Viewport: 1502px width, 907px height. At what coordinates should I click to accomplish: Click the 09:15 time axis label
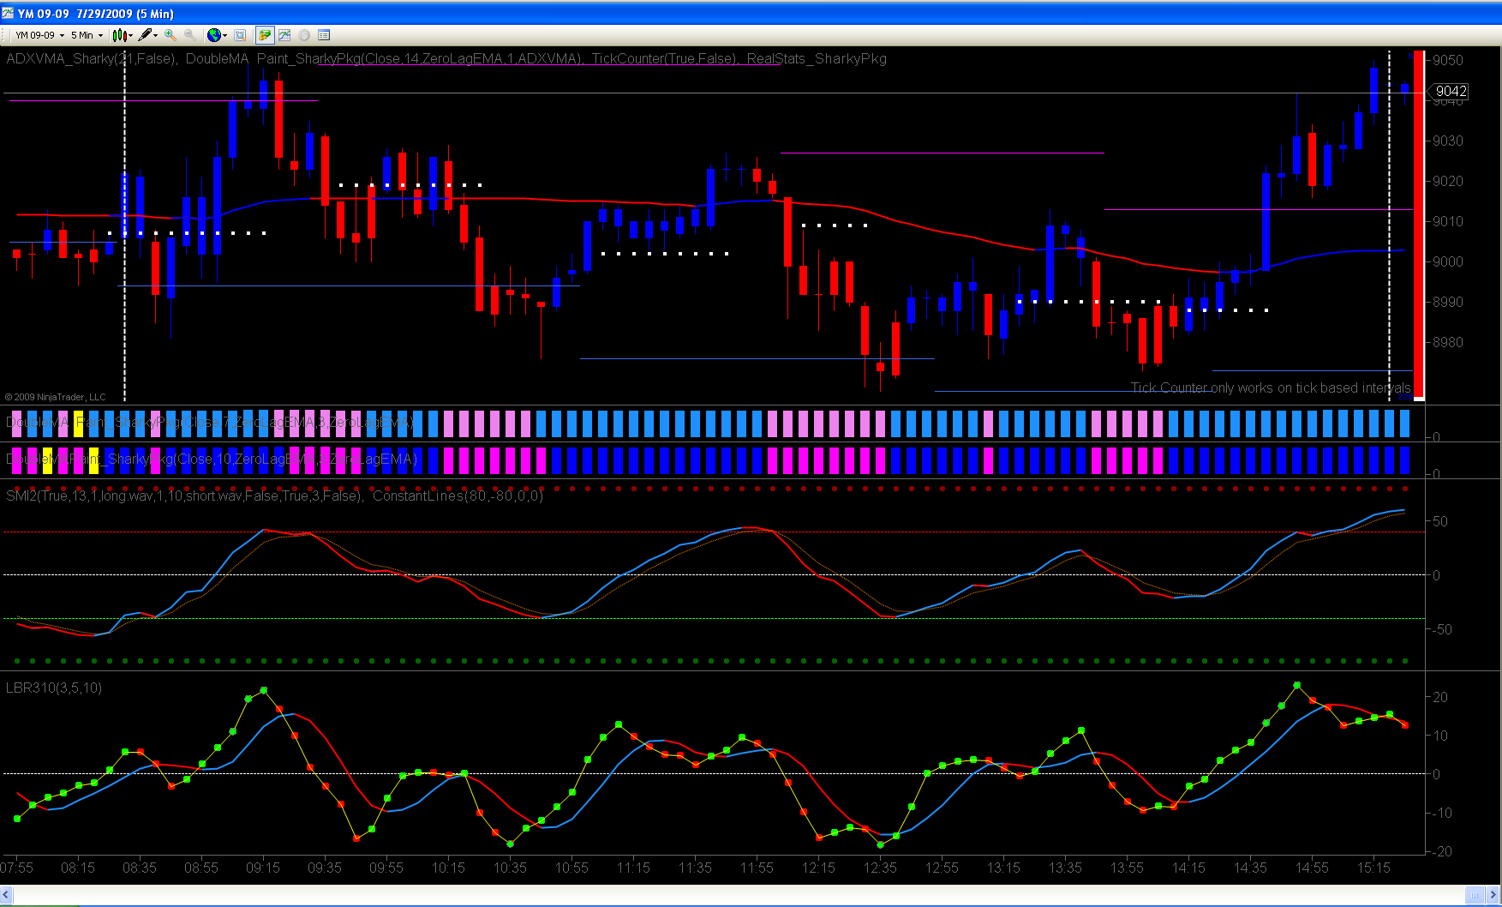pyautogui.click(x=263, y=868)
